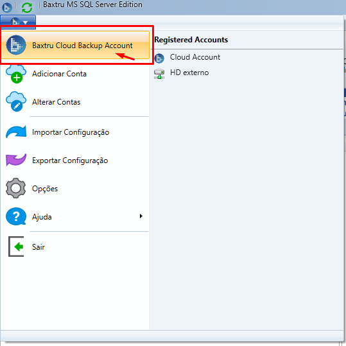346x346 pixels.
Task: Open Opções settings entry
Action: point(75,189)
